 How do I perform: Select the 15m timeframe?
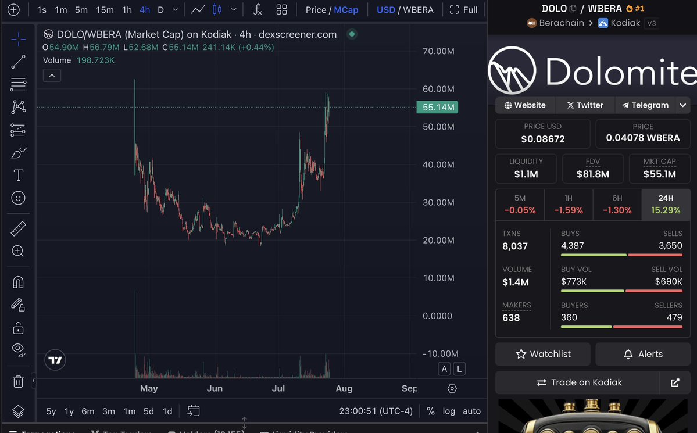point(105,10)
